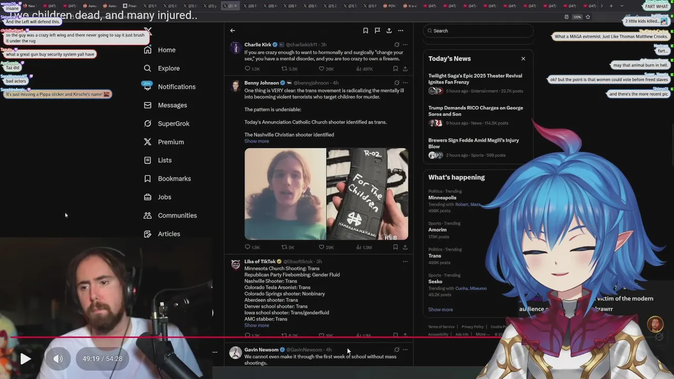Viewport: 674px width, 379px height.
Task: Open Libs of TikTok's profile name
Action: click(x=260, y=262)
